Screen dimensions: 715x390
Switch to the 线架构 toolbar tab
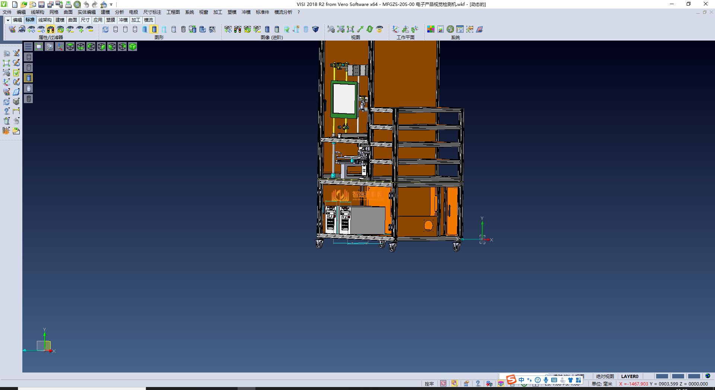[45, 20]
